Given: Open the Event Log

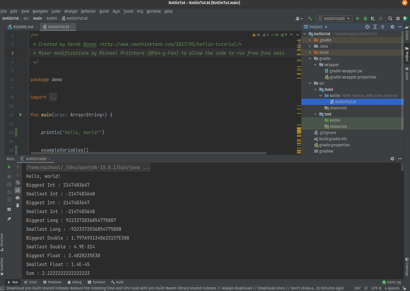Looking at the screenshot, I should point(391,282).
